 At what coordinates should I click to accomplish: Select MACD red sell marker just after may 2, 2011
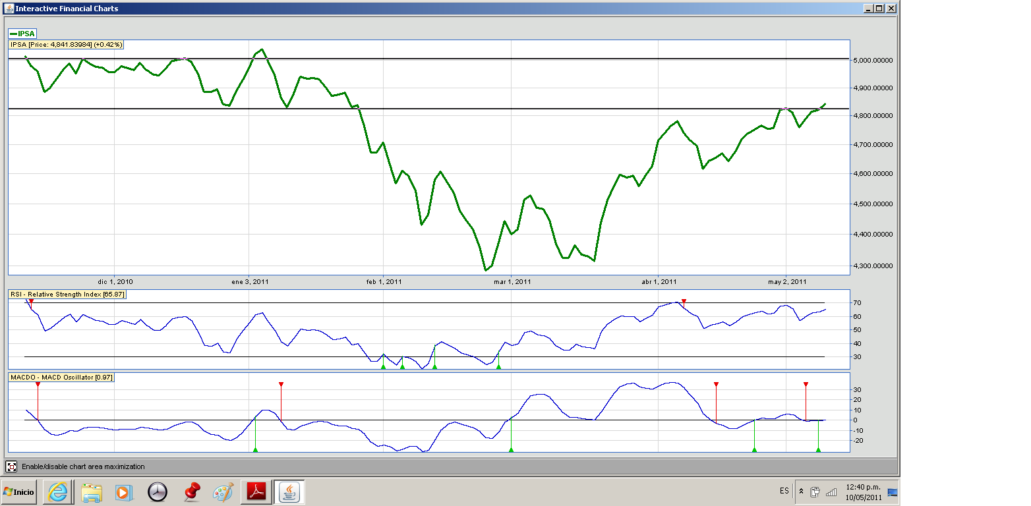(806, 384)
